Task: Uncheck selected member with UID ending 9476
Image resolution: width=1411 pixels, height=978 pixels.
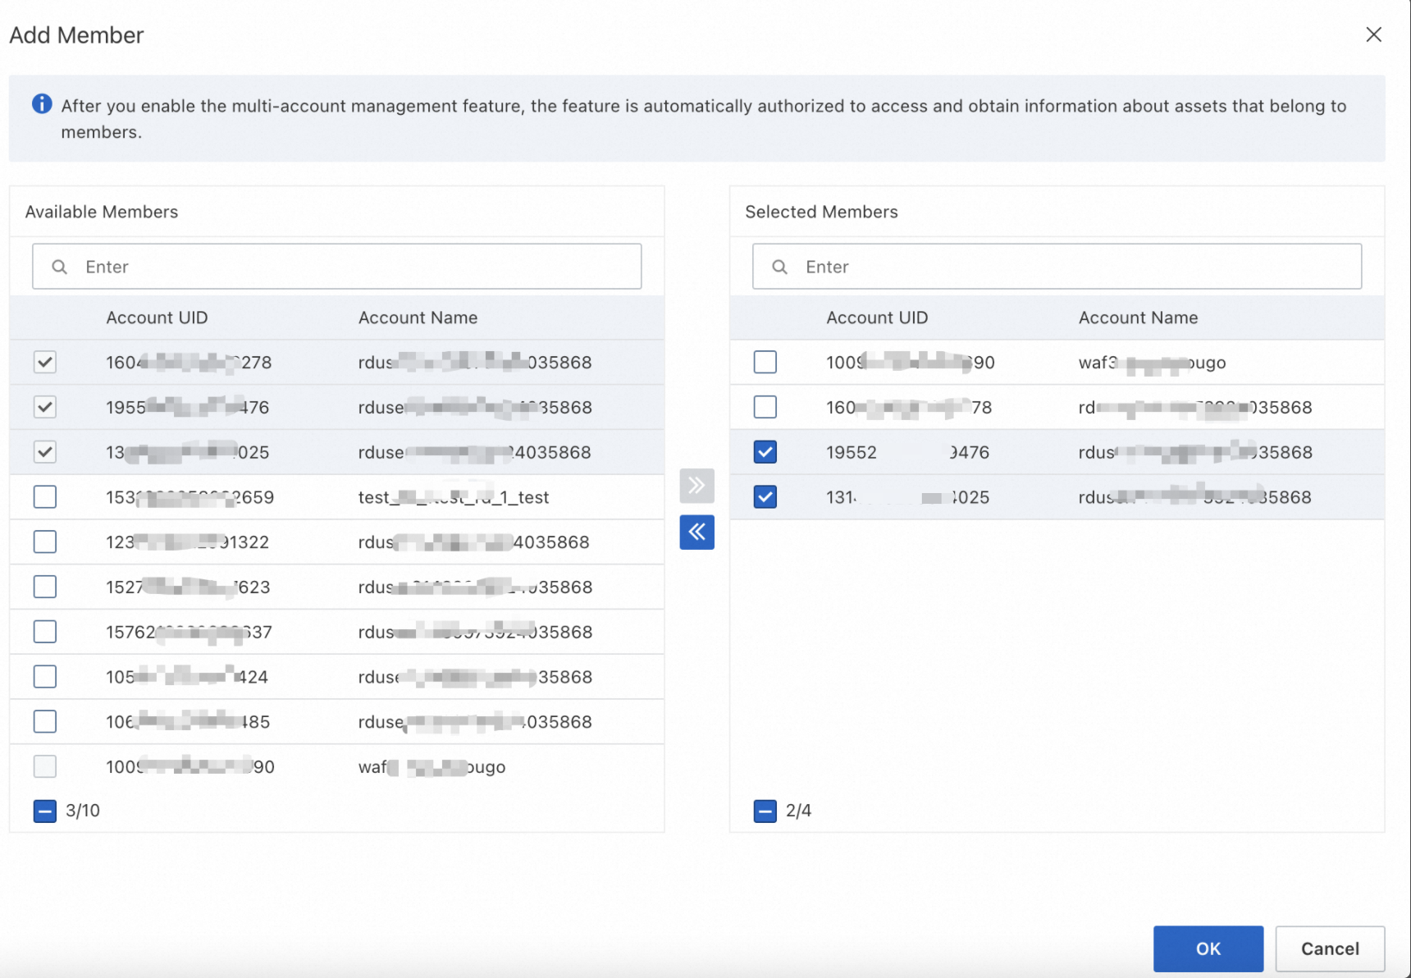Action: pyautogui.click(x=765, y=452)
